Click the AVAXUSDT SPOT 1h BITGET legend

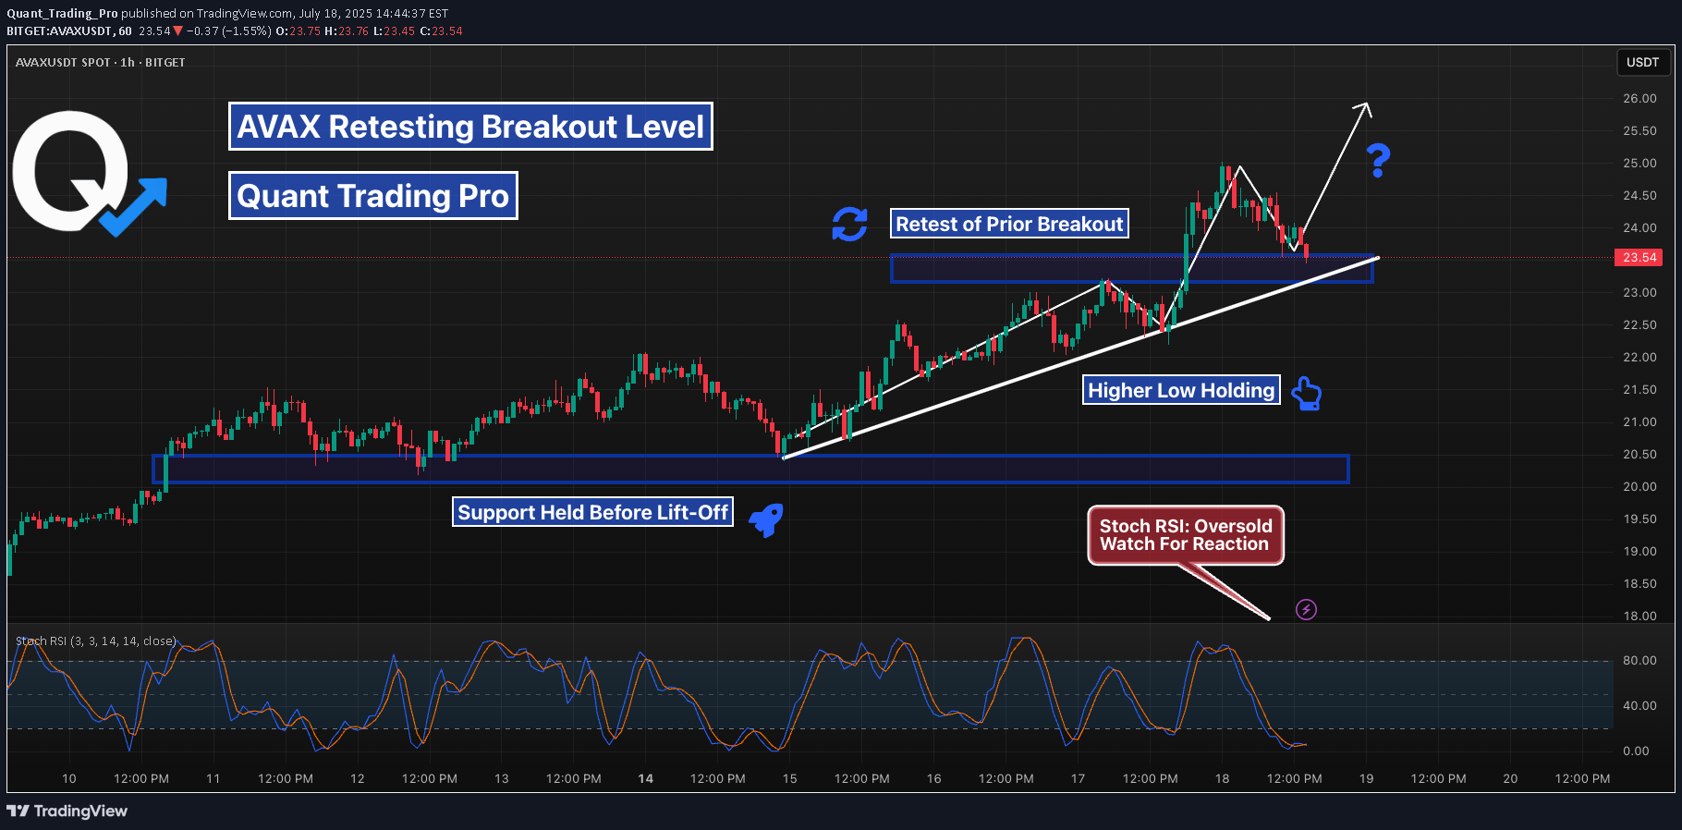coord(100,62)
